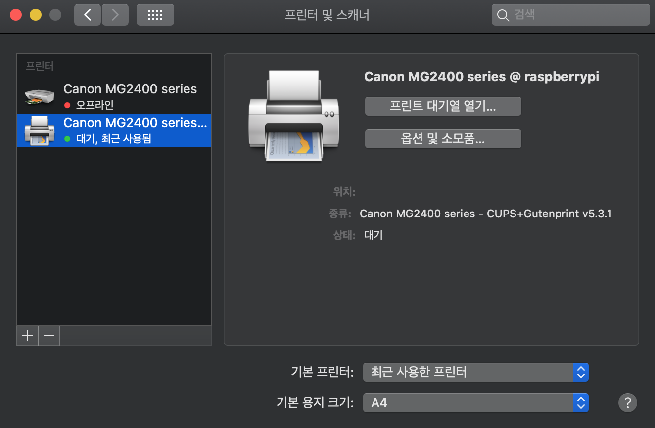Open the 기본 프린터 default printer dropdown
Image resolution: width=655 pixels, height=428 pixels.
tap(476, 372)
